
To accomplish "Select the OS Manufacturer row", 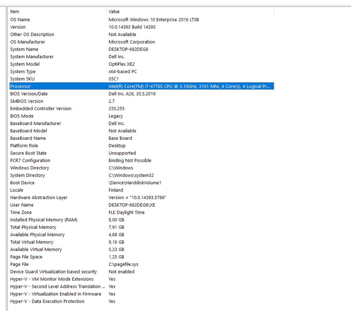I will tap(142, 42).
